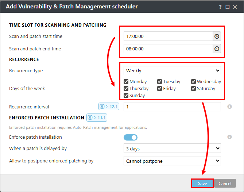The image size is (244, 192).
Task: Click the scan start time field
Action: tap(168, 37)
